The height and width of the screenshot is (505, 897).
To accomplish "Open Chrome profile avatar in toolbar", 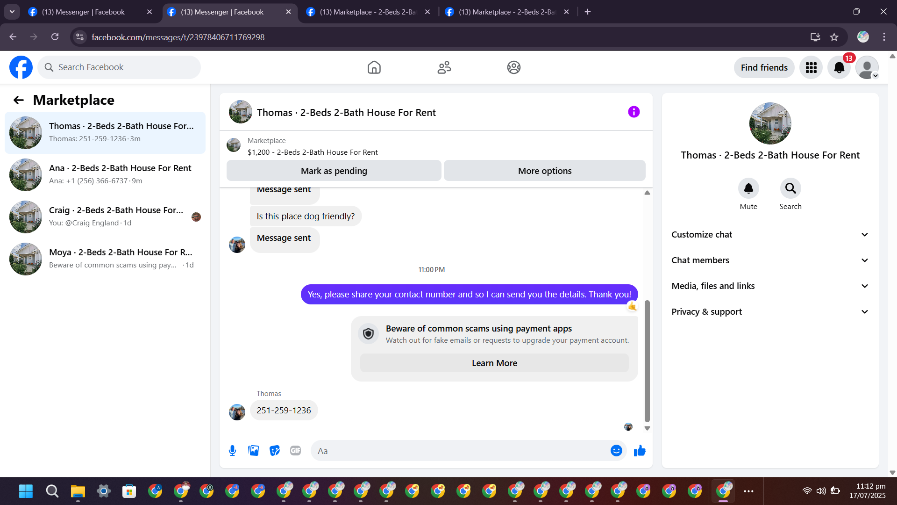I will pos(863,37).
